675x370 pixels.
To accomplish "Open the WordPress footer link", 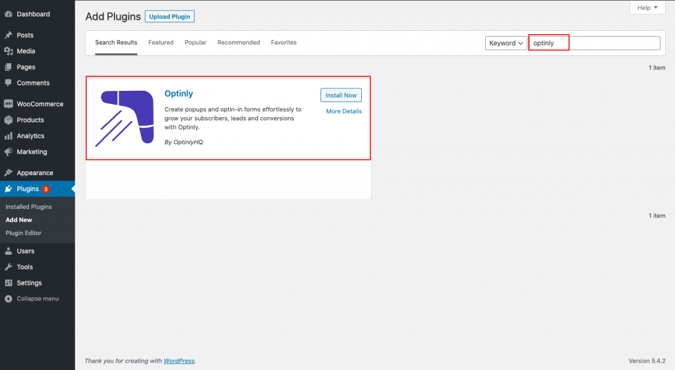I will (179, 361).
